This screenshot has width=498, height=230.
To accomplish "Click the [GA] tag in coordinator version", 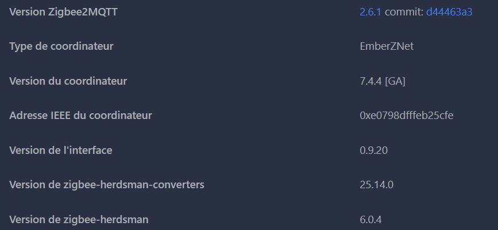I will coord(395,81).
